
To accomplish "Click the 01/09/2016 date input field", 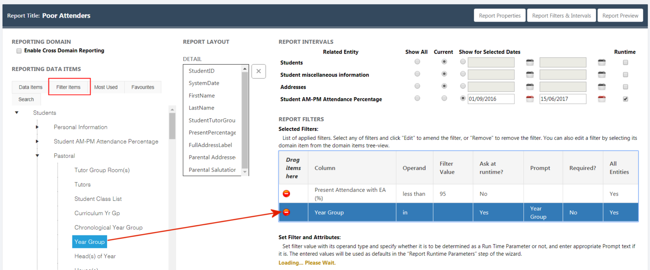I will [x=491, y=98].
